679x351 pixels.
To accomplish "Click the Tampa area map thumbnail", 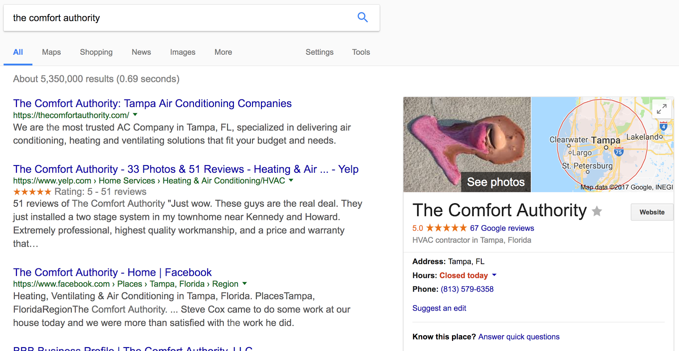I will click(602, 144).
